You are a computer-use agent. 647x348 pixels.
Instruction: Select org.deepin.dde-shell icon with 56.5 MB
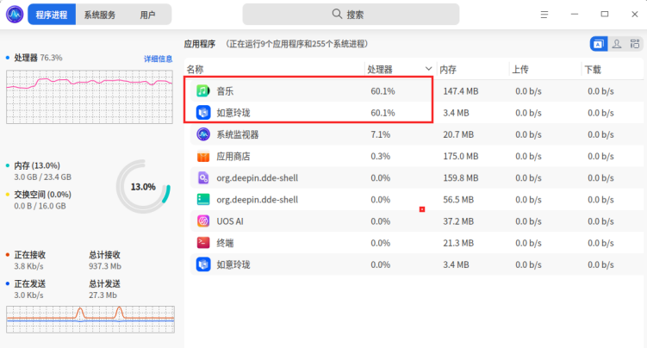pyautogui.click(x=203, y=200)
